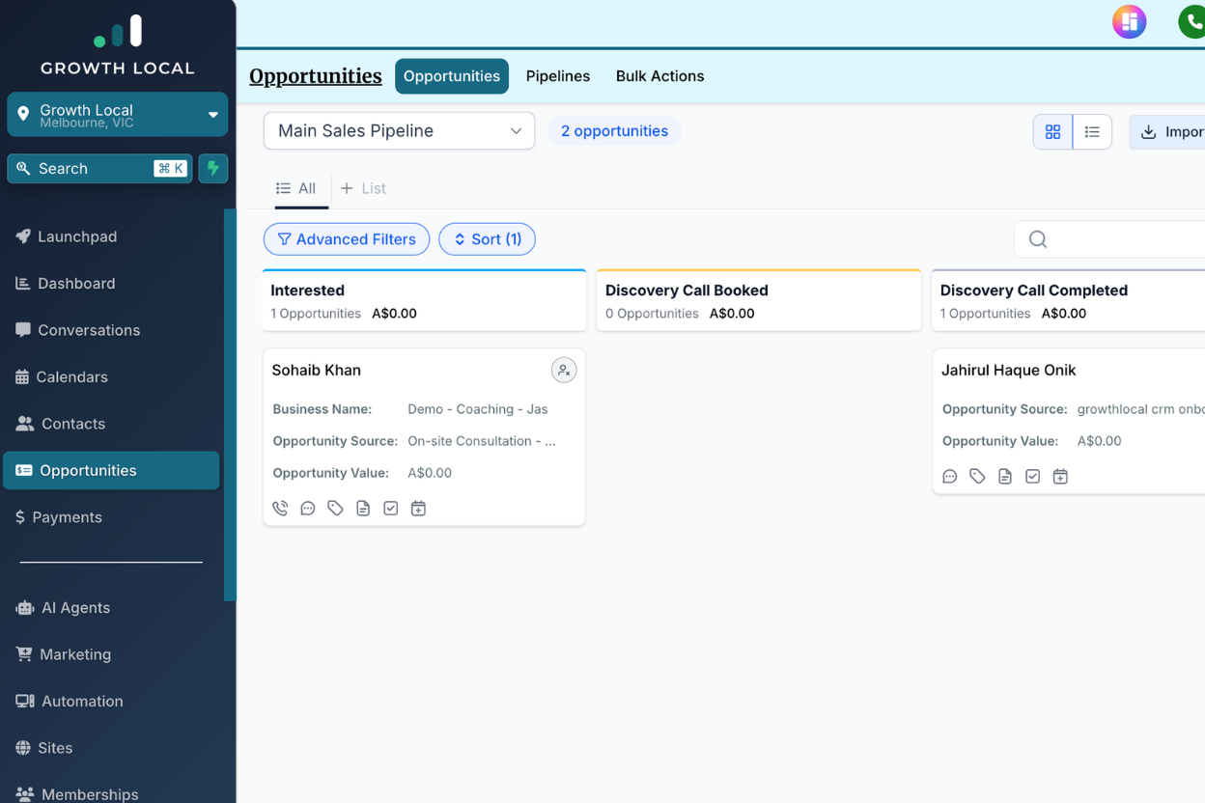This screenshot has height=803, width=1205.
Task: Click calendar appointment icon on Jahirul Haque Onik card
Action: coord(1060,477)
